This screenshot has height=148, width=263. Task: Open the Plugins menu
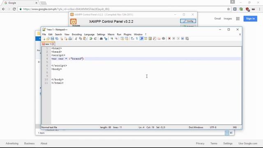127,35
